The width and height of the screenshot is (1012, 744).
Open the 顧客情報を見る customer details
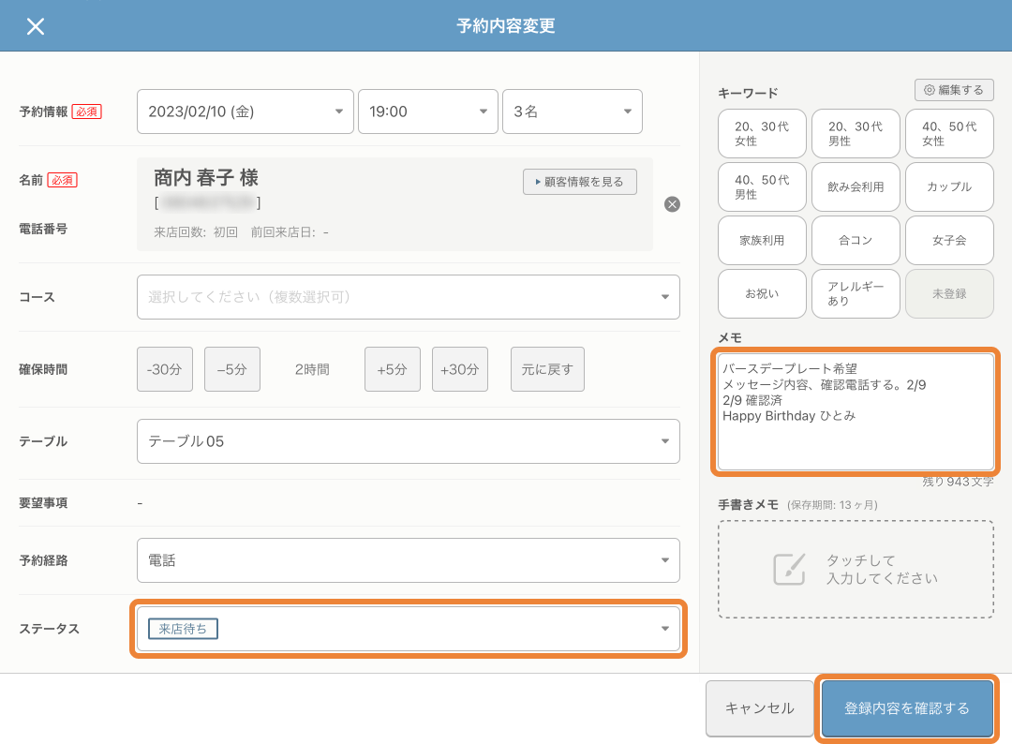tap(579, 182)
